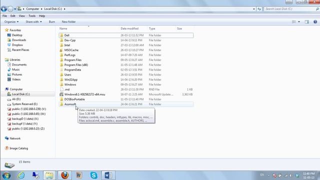Select System Reserved (E:) drive

(x=24, y=104)
